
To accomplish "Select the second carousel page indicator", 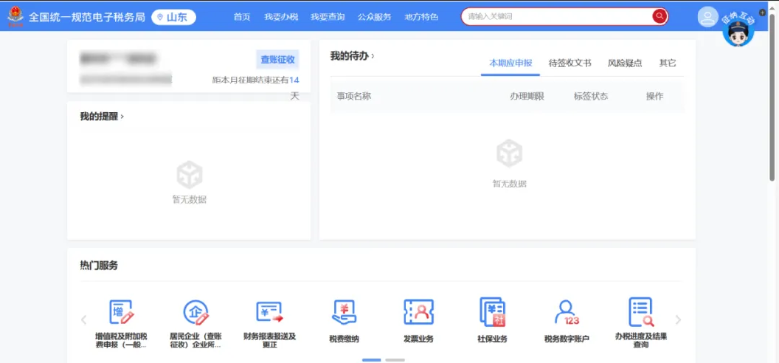I will (395, 359).
